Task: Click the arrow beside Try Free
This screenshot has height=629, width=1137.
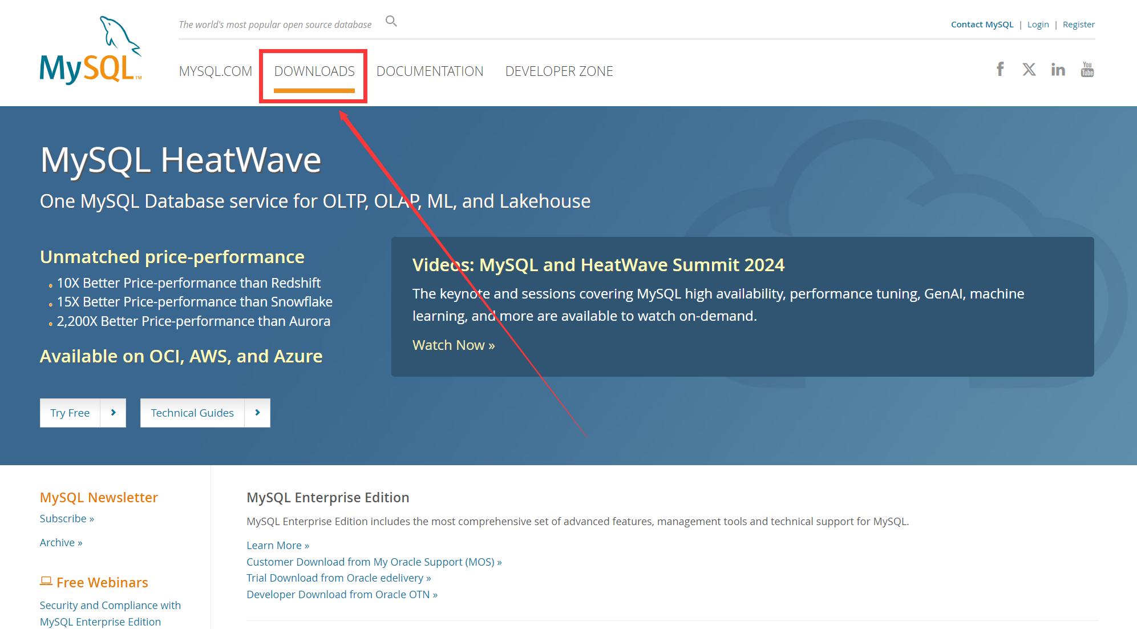Action: [x=113, y=413]
